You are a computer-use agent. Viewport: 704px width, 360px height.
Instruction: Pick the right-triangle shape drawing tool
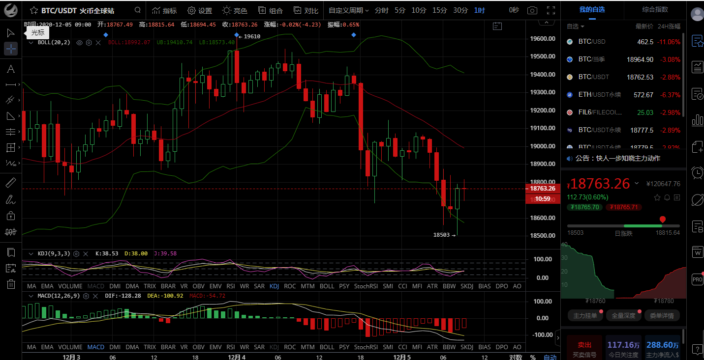tap(10, 116)
